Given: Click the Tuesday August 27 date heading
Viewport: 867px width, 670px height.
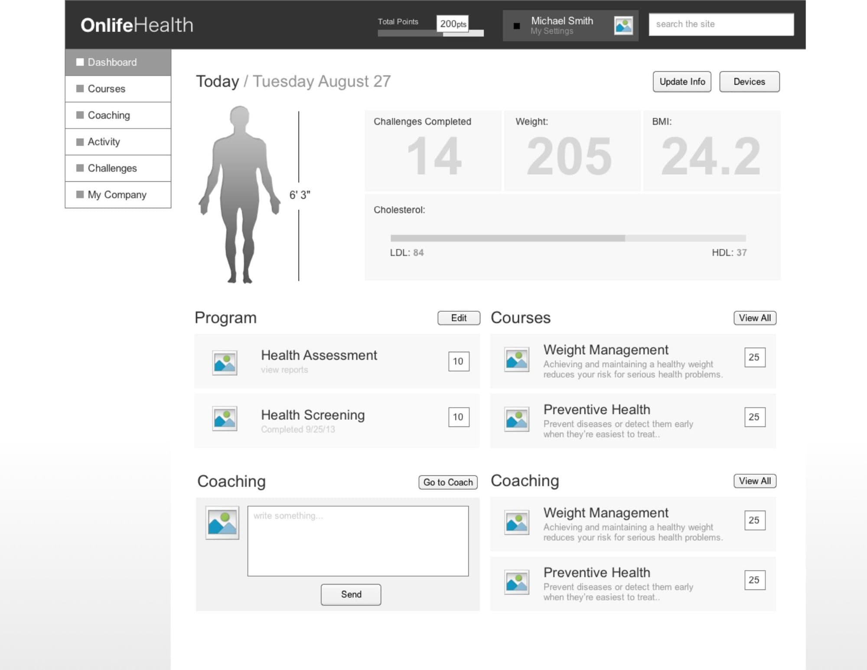Looking at the screenshot, I should coord(322,82).
